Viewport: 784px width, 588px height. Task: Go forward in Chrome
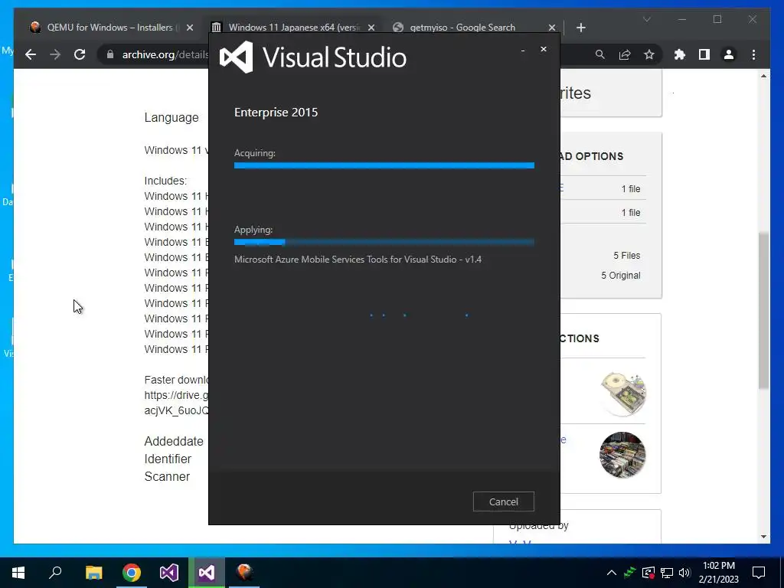click(x=55, y=54)
